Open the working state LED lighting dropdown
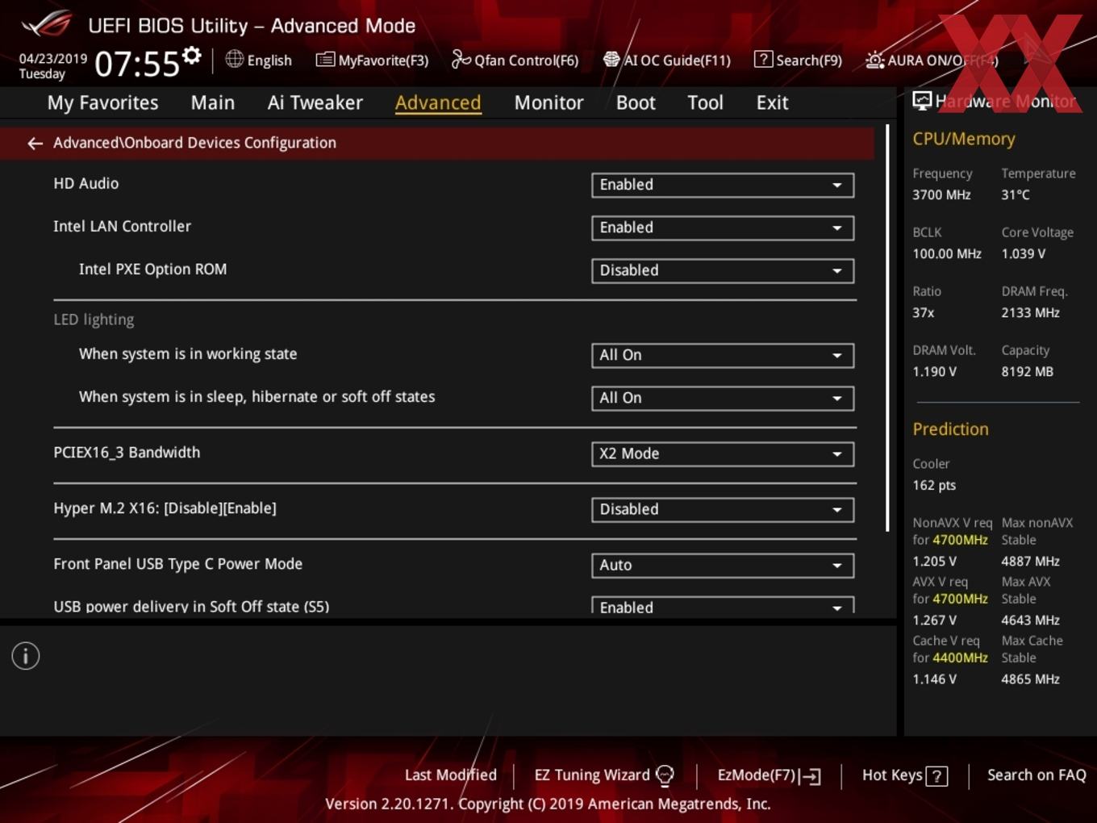The image size is (1097, 823). point(723,355)
